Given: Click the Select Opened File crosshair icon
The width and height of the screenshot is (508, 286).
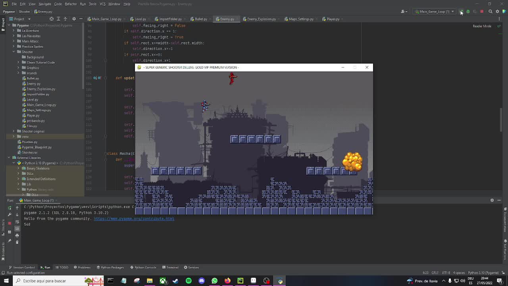Looking at the screenshot, I should (x=52, y=19).
